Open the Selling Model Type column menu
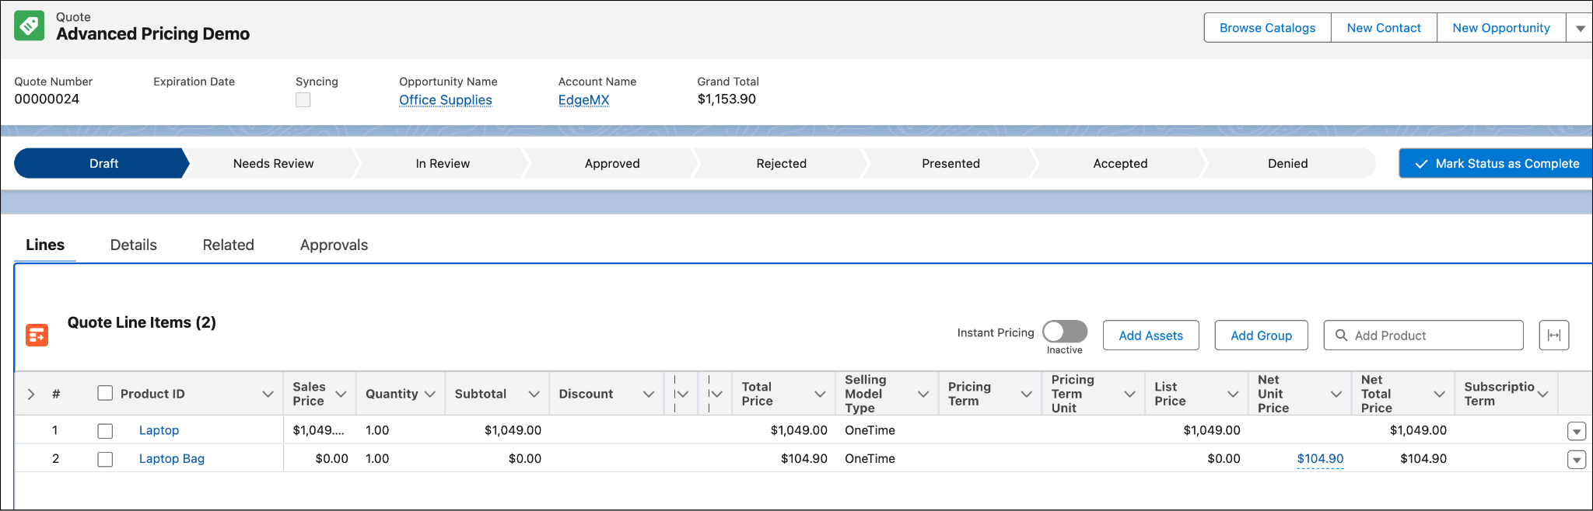 click(x=923, y=394)
